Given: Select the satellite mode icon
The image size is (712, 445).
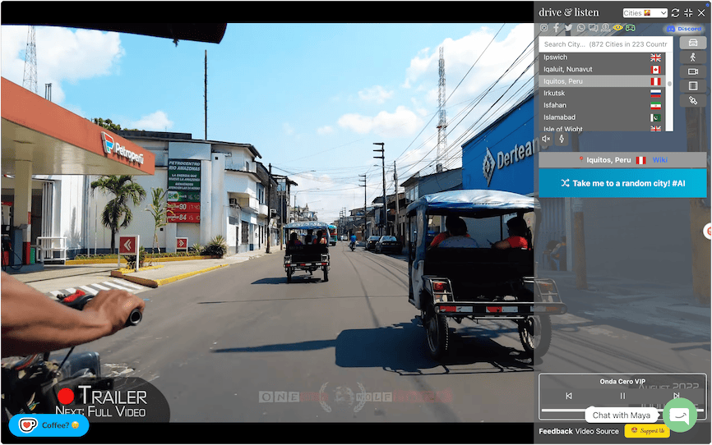Looking at the screenshot, I should 693,100.
